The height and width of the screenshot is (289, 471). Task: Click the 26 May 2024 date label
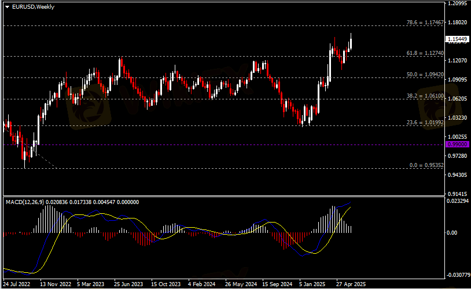[x=241, y=284]
